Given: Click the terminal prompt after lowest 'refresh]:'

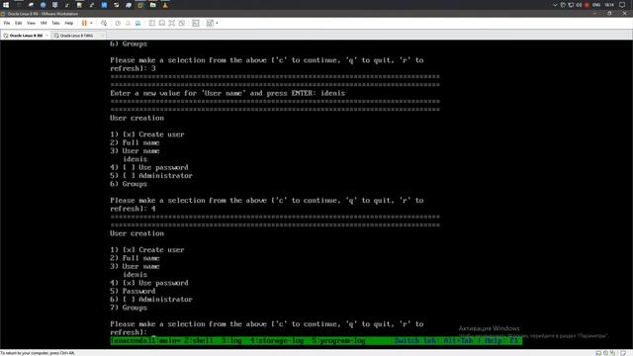Looking at the screenshot, I should pos(153,332).
